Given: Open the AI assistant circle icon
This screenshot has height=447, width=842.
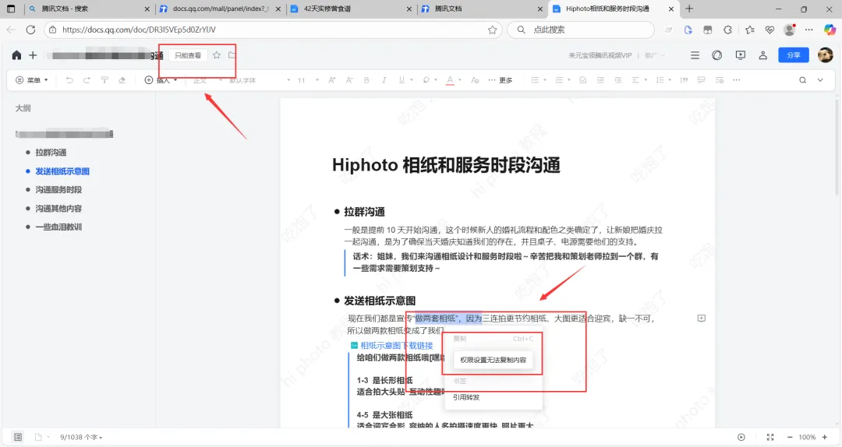Looking at the screenshot, I should [717, 55].
